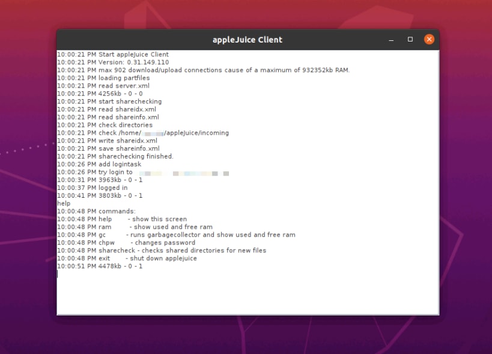Click the 'try login to' log line
The image size is (492, 354).
[x=143, y=172]
